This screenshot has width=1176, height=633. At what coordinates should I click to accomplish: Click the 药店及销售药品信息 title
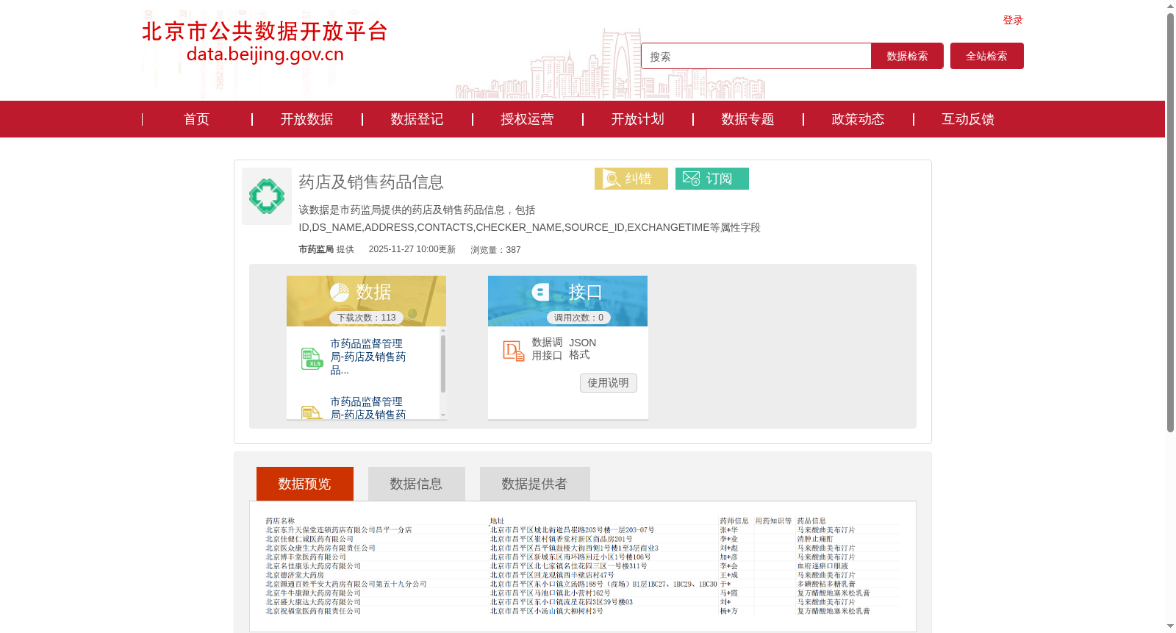(371, 182)
